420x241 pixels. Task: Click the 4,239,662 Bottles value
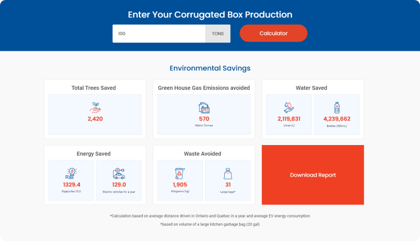pyautogui.click(x=337, y=118)
